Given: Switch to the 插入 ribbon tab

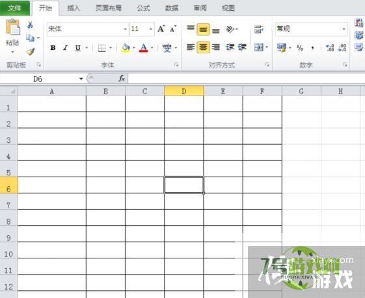Looking at the screenshot, I should point(74,8).
